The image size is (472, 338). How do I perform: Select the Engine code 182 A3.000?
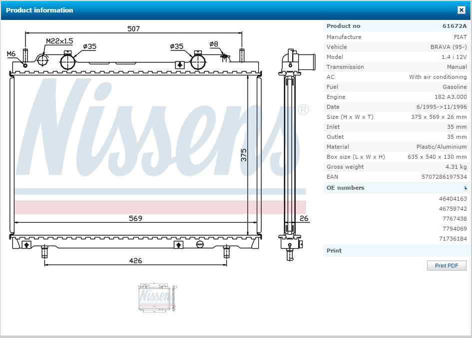(451, 97)
